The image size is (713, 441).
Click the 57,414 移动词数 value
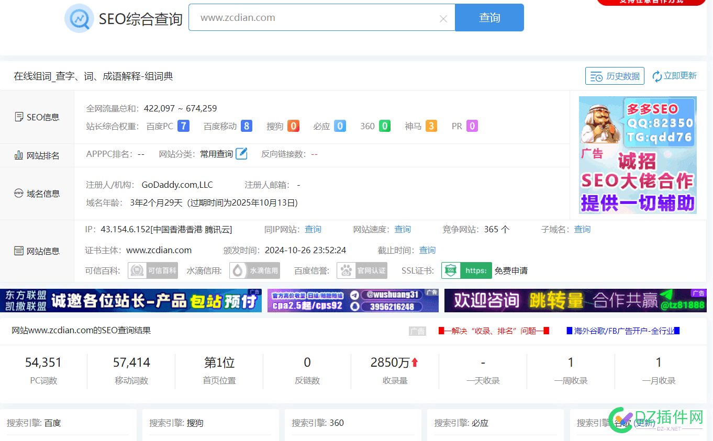click(x=131, y=363)
